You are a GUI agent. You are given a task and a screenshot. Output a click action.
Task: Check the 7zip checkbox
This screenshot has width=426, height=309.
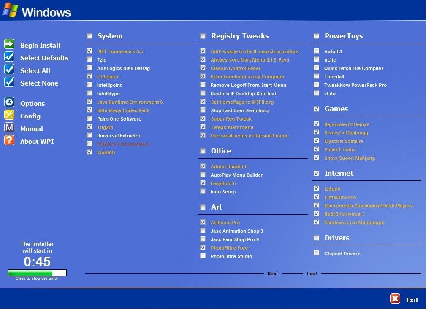click(89, 59)
